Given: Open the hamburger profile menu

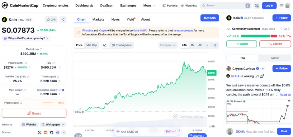Looking at the screenshot, I should [284, 6].
